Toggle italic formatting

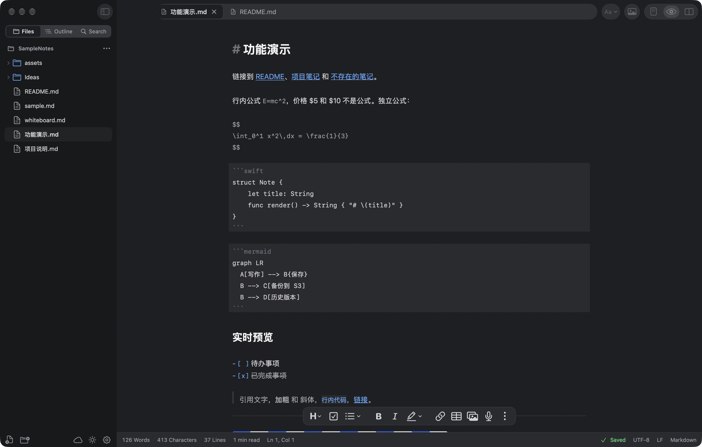click(395, 416)
